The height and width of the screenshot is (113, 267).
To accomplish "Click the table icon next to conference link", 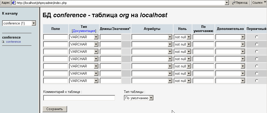I will click(3, 42).
